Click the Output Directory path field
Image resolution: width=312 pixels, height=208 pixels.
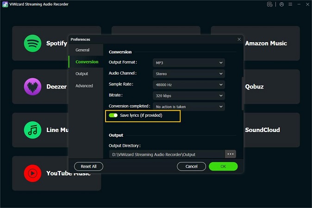(x=167, y=154)
